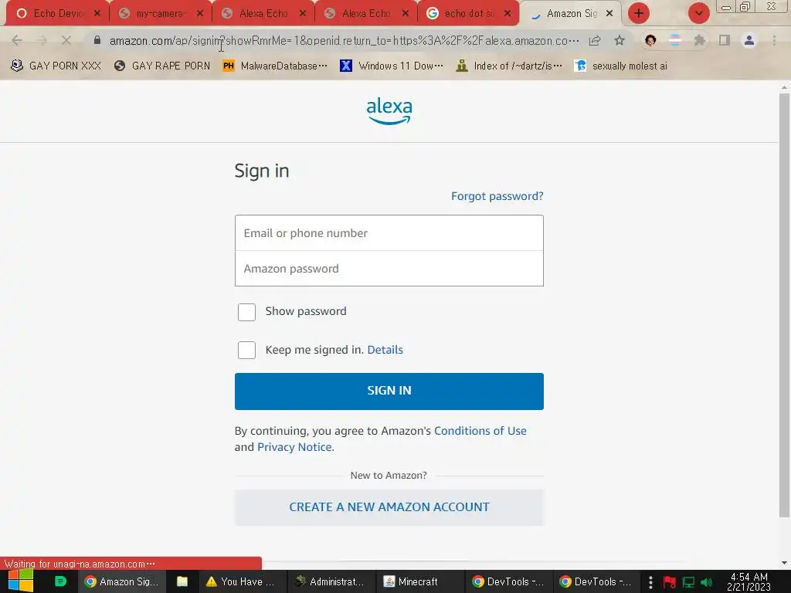Open the Privacy Notice link

coord(294,447)
